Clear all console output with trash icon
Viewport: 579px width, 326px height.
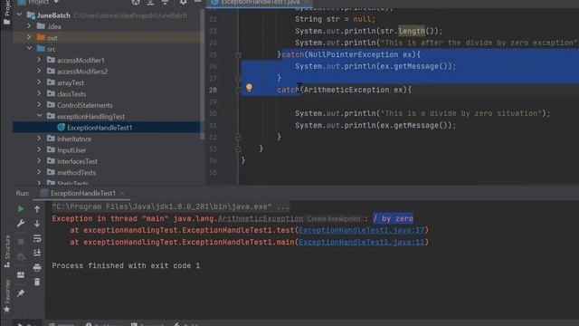pyautogui.click(x=37, y=282)
